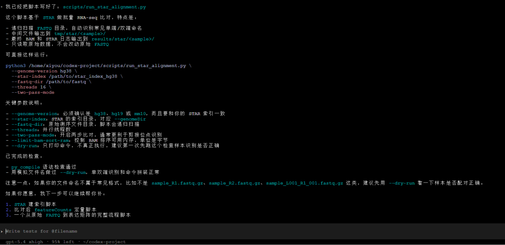Click the filename "sample_R2.fastq.gz"
The height and width of the screenshot is (245, 505).
235,183
